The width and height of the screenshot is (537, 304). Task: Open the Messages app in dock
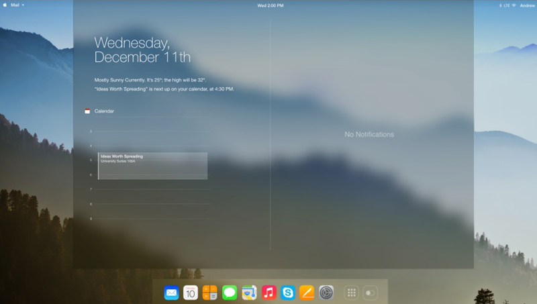[x=230, y=293]
